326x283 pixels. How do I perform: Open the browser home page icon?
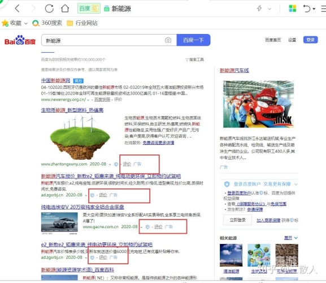tap(65, 8)
